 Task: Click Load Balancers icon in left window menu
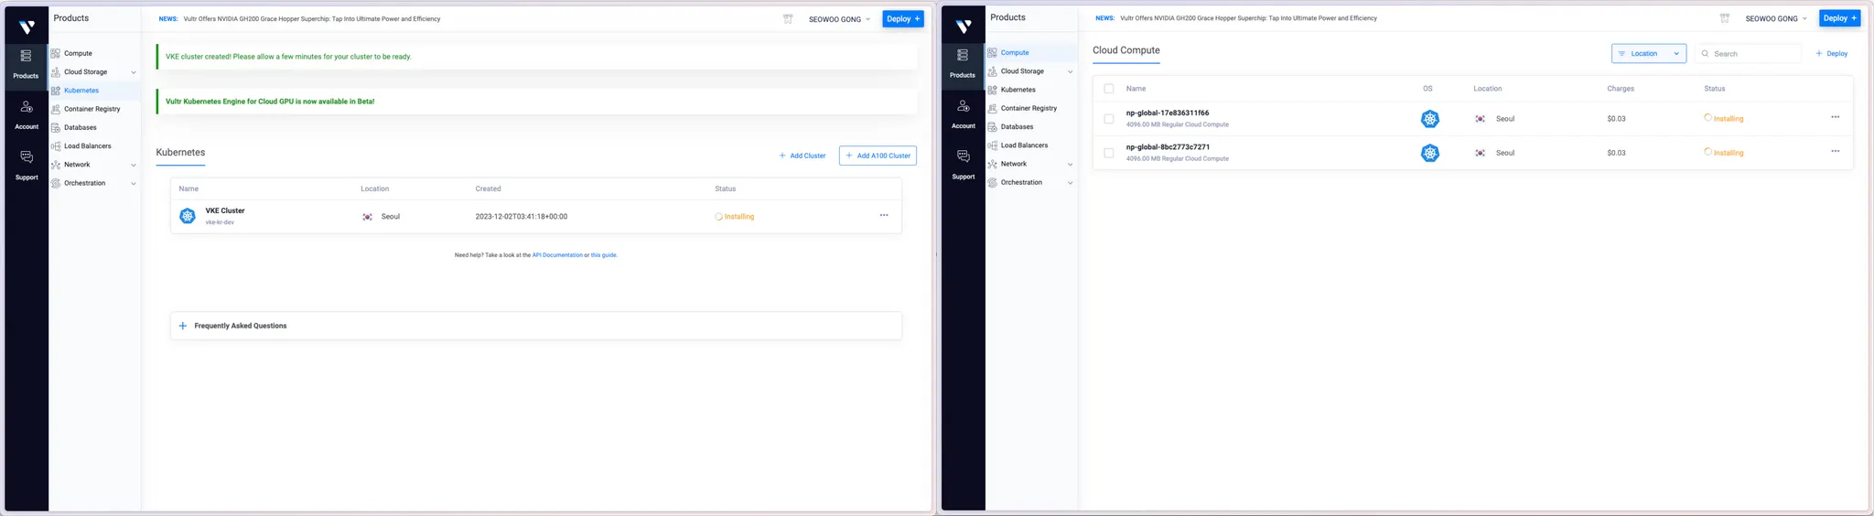point(56,145)
